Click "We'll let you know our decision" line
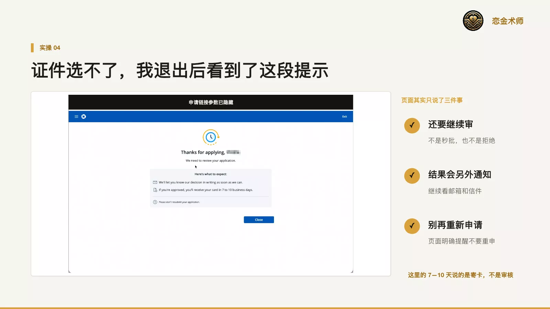Screen dimensions: 550x309 click(201, 182)
